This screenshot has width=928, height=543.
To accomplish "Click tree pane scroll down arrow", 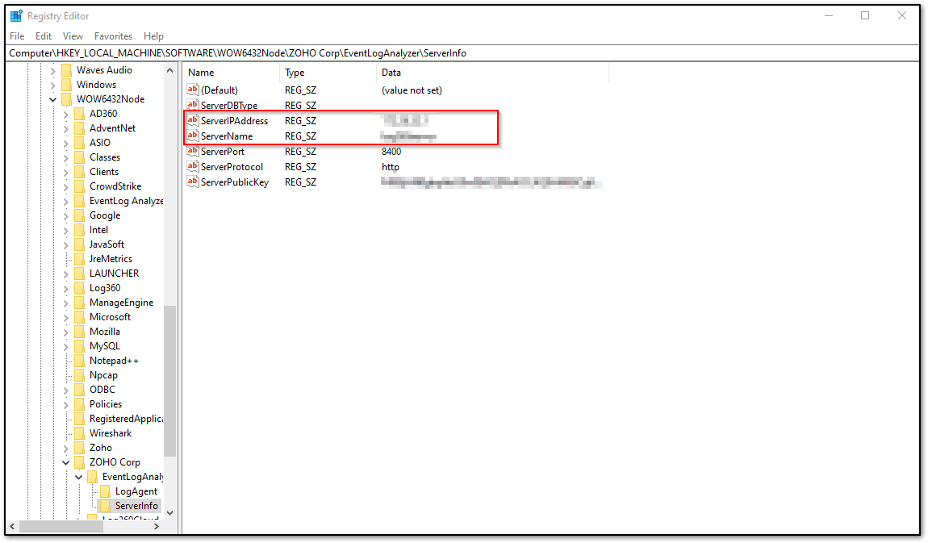I will (x=169, y=513).
